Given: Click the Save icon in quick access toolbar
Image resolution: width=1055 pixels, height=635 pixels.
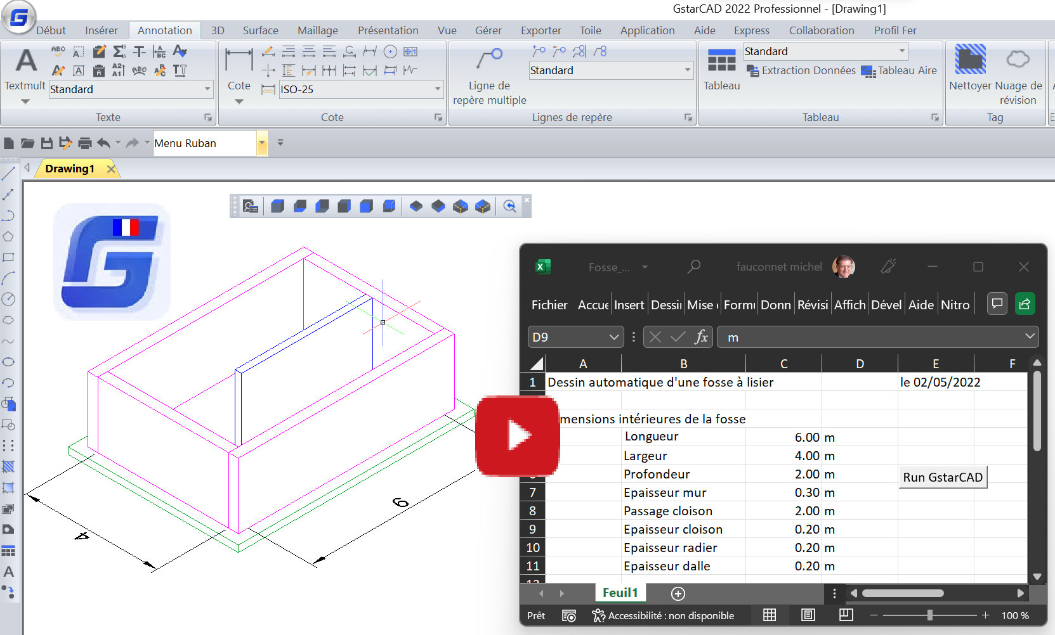Looking at the screenshot, I should [x=46, y=143].
